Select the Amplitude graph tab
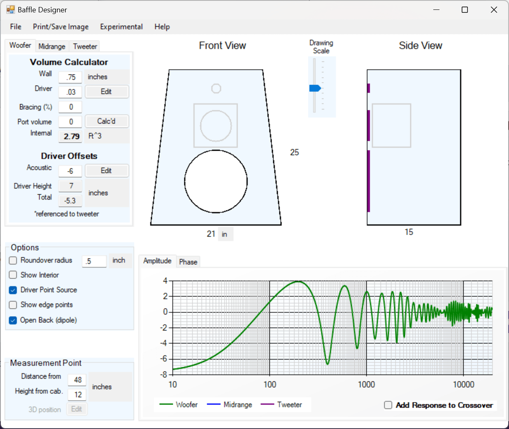 pyautogui.click(x=157, y=261)
